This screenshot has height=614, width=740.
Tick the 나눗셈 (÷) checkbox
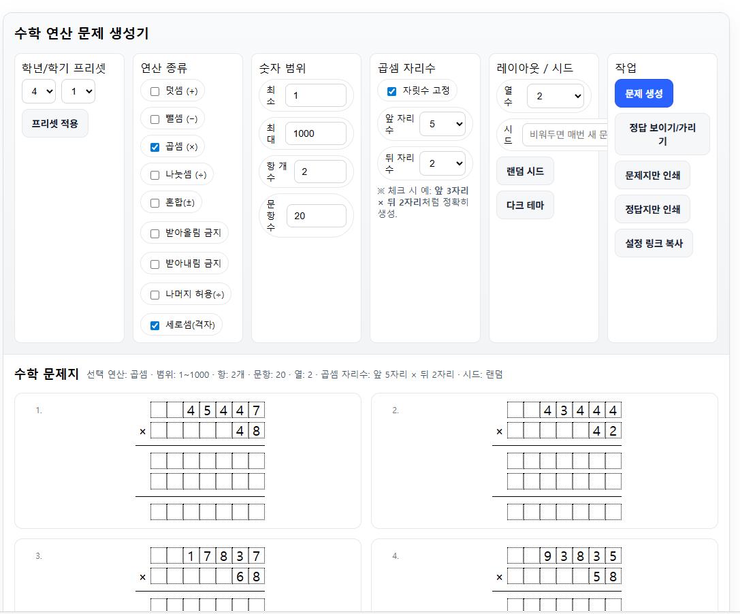point(155,175)
